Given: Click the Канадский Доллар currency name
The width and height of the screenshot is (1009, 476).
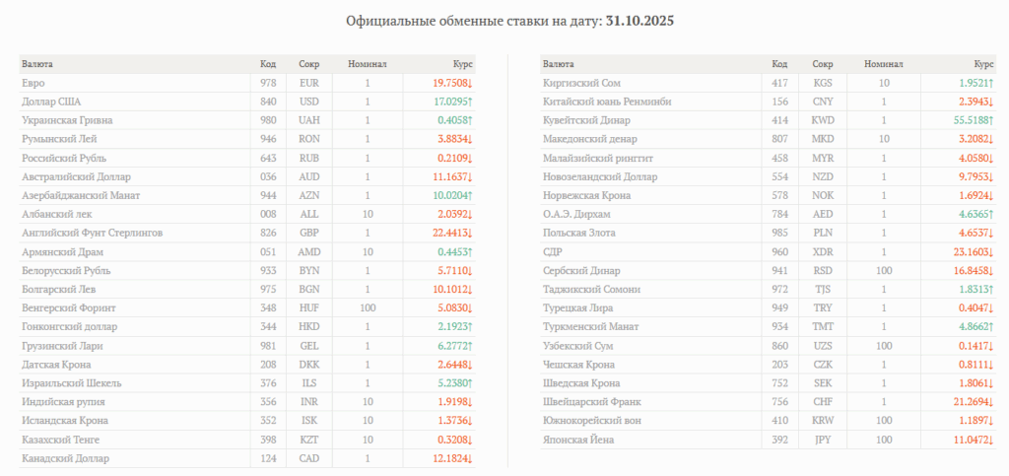Looking at the screenshot, I should pos(65,458).
